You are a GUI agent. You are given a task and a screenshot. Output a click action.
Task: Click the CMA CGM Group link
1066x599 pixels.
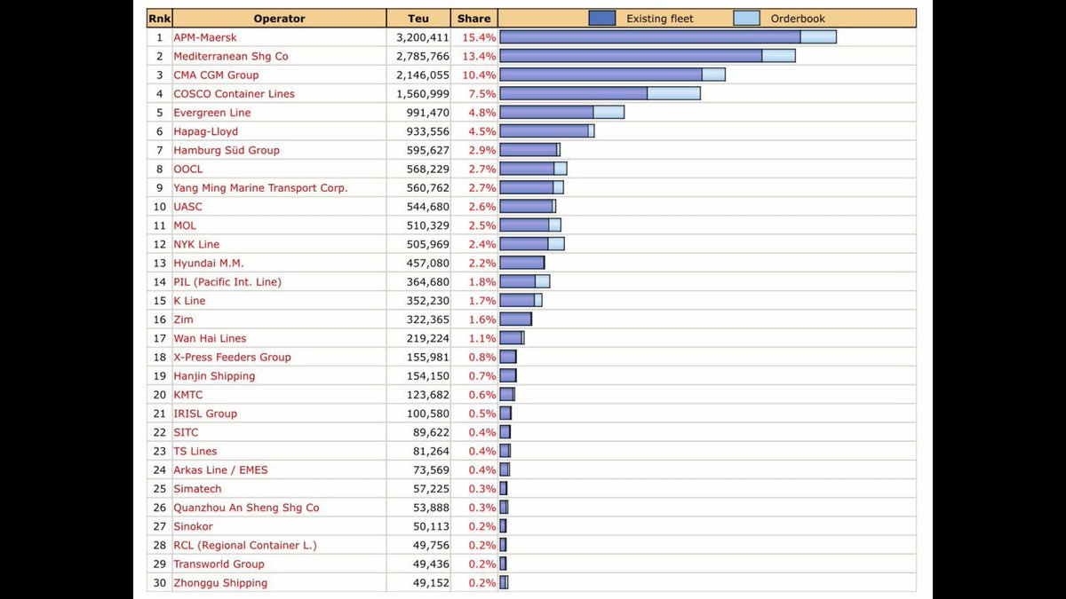coord(216,75)
